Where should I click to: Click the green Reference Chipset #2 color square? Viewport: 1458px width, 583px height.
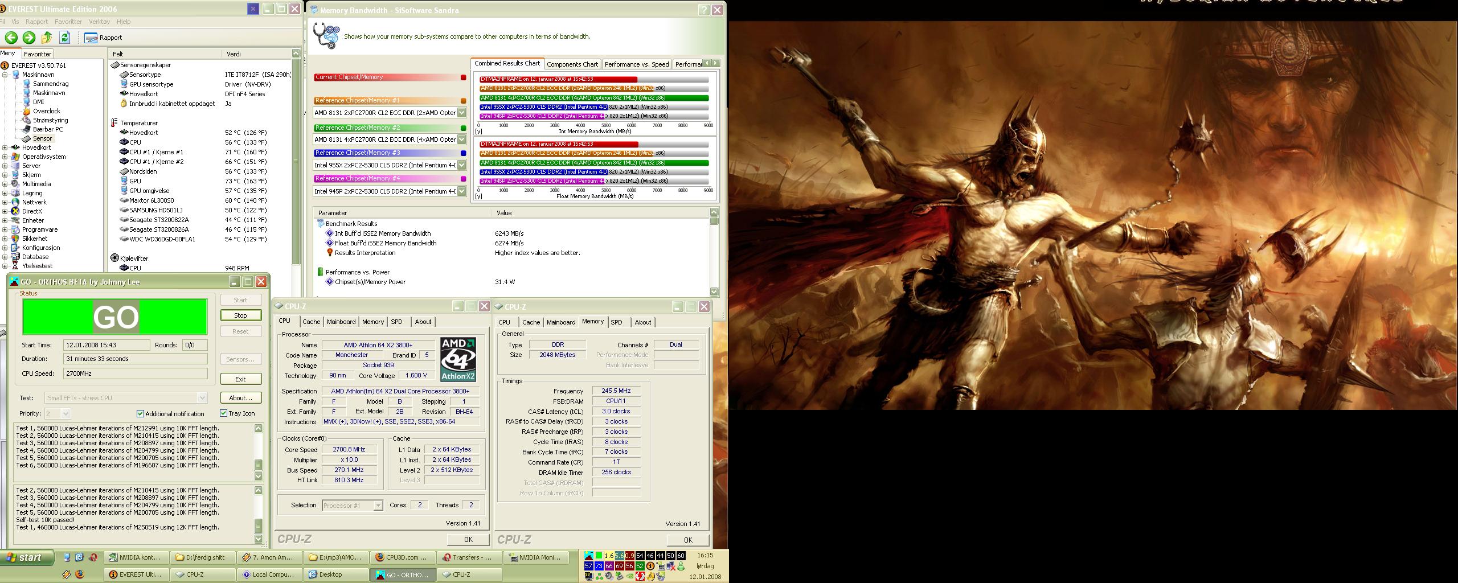tap(463, 128)
